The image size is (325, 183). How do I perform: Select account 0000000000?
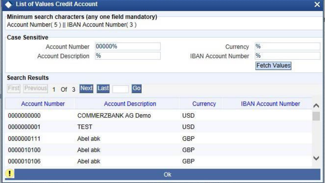24,116
